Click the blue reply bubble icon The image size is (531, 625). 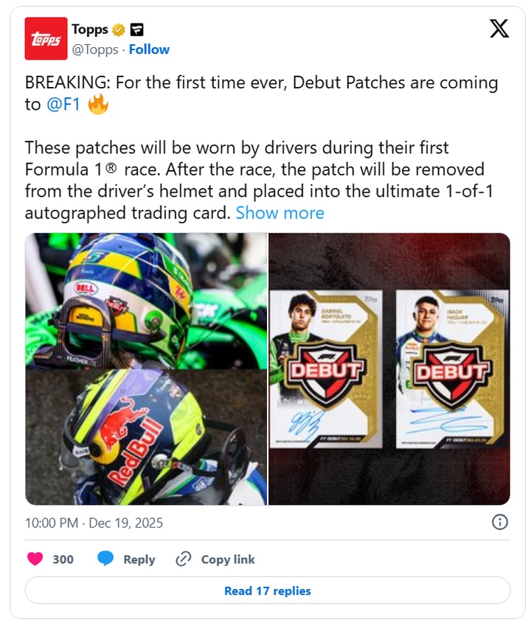(x=105, y=559)
